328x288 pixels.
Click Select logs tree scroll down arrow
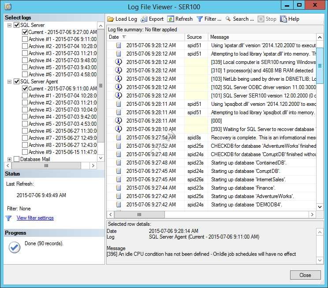[101, 158]
